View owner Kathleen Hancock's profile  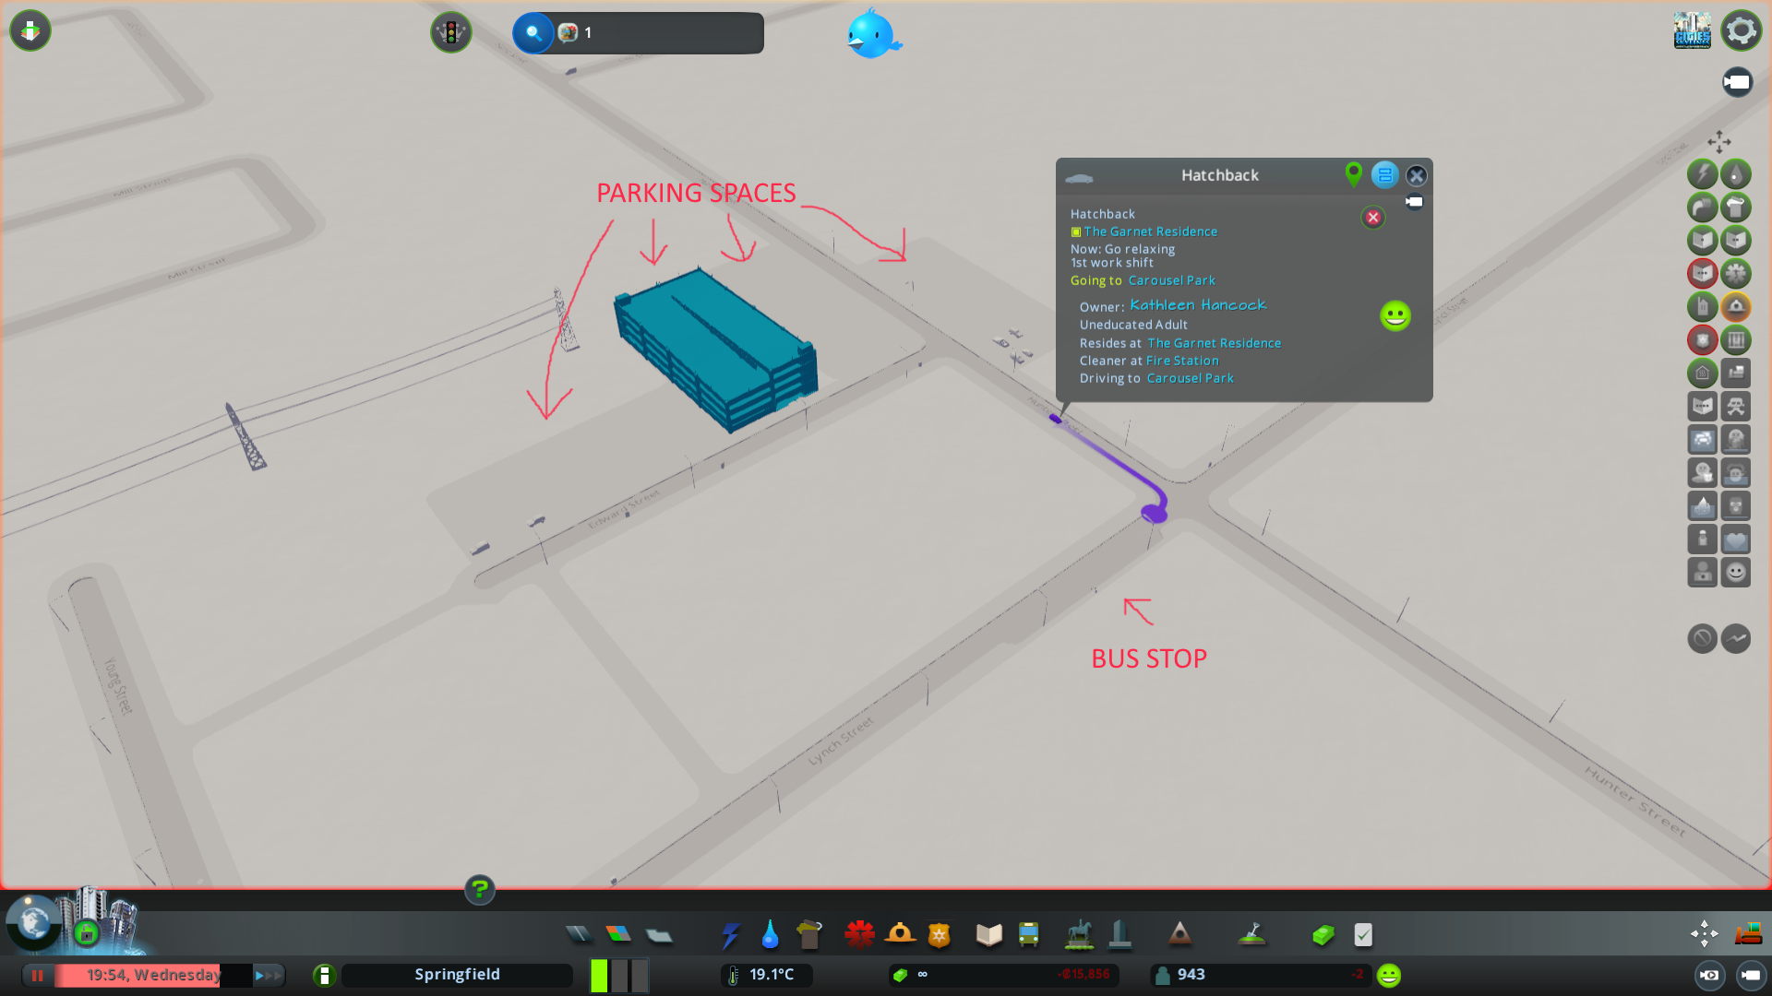(x=1197, y=304)
